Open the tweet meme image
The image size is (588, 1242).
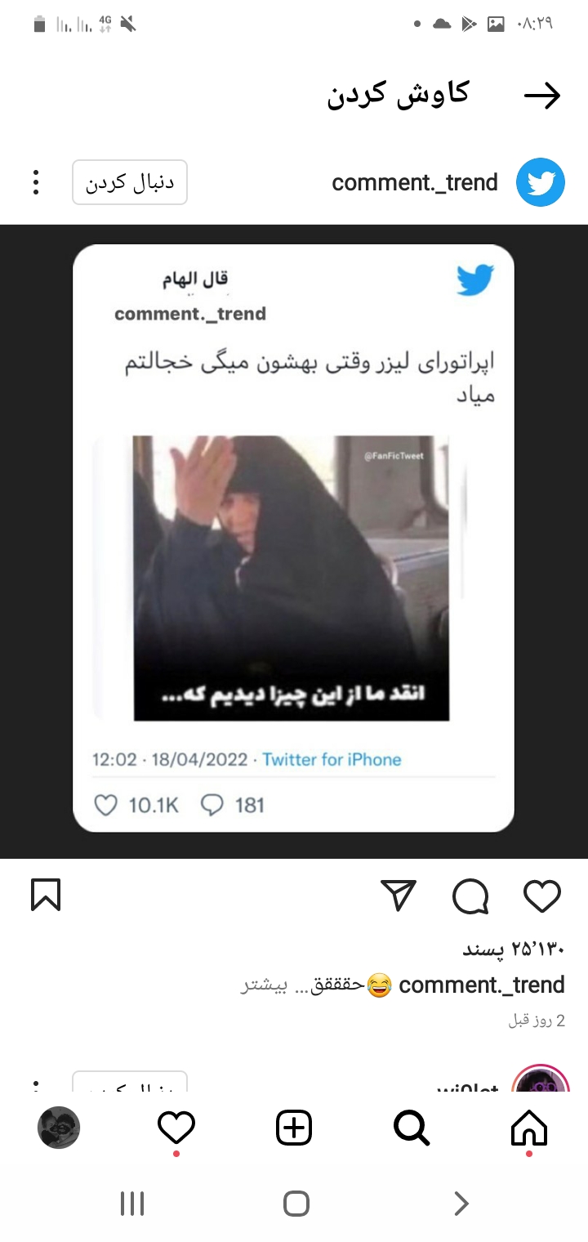click(293, 539)
